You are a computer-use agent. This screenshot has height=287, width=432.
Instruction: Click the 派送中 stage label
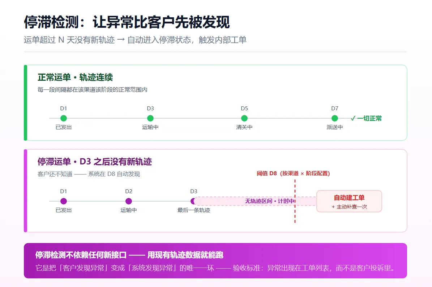(x=334, y=127)
